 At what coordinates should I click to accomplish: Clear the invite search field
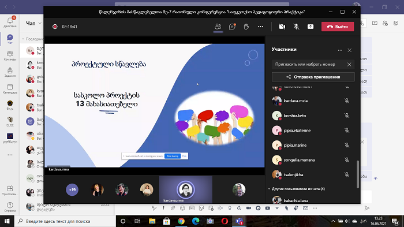pyautogui.click(x=349, y=64)
